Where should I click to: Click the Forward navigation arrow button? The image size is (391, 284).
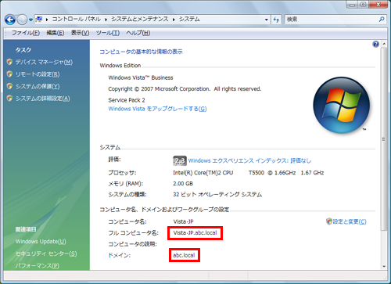(x=22, y=20)
